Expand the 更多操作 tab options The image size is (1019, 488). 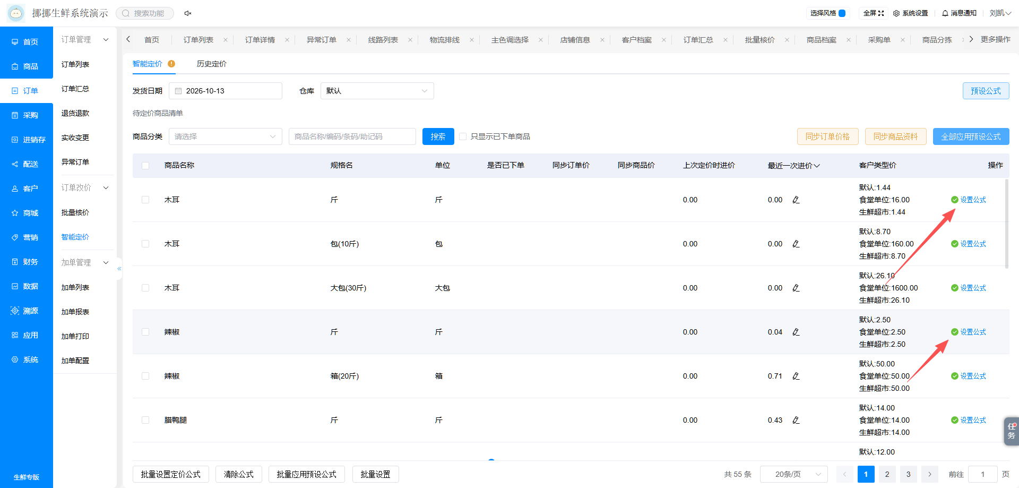pos(995,39)
